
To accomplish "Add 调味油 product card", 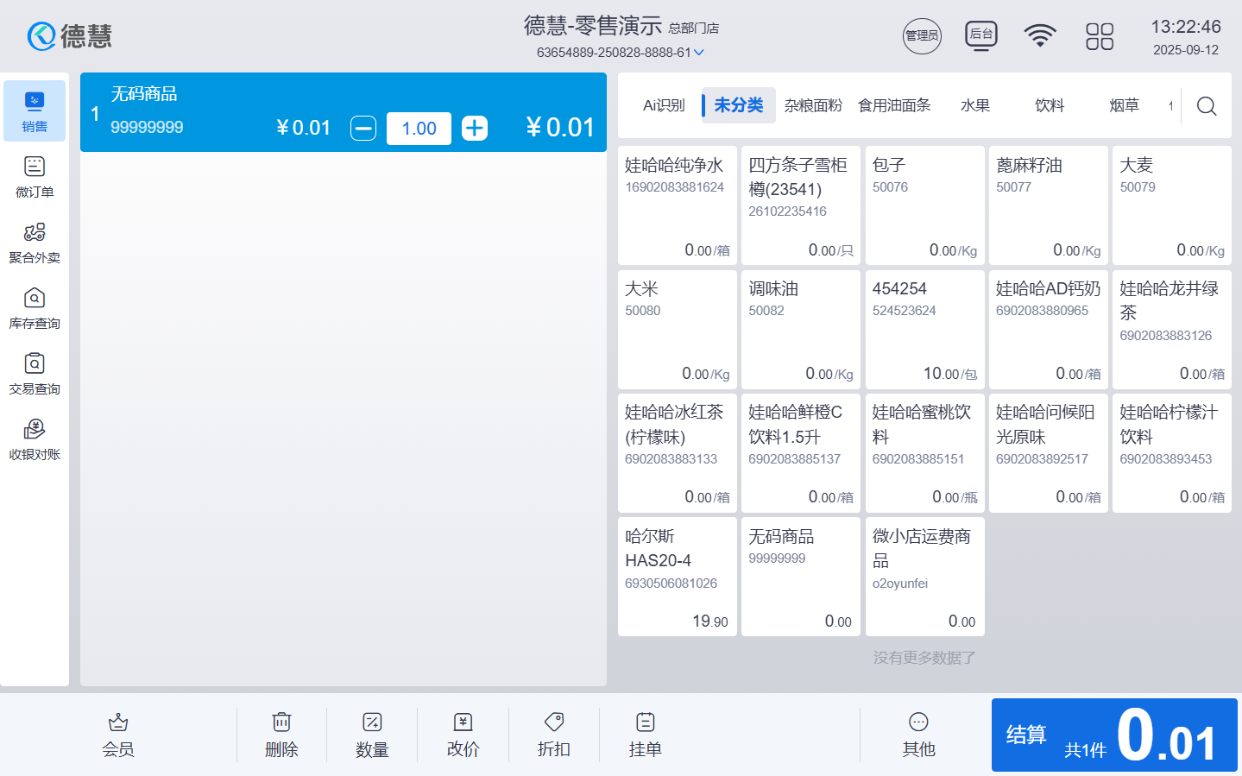I will pyautogui.click(x=801, y=330).
